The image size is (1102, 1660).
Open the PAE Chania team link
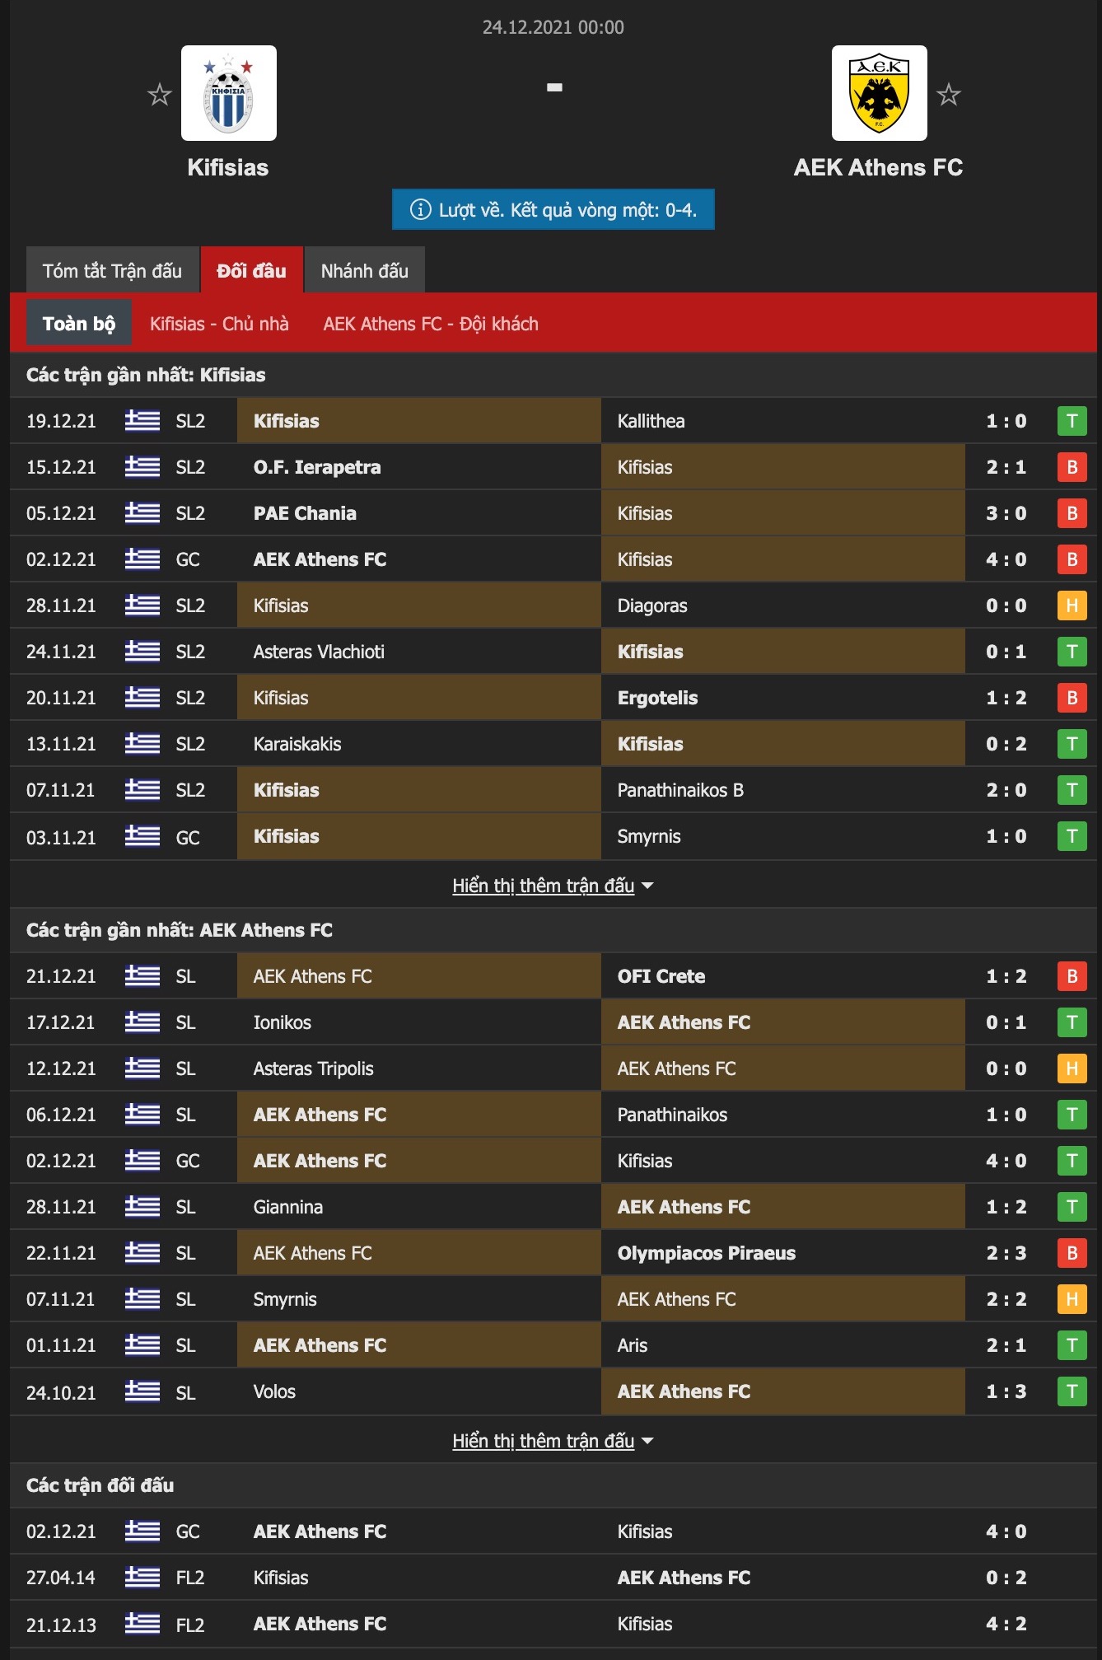point(305,513)
